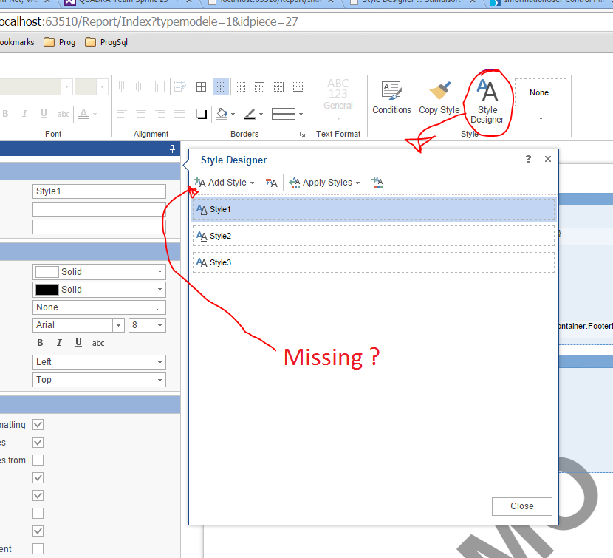Click the Style1 name input field
This screenshot has height=558, width=613.
coord(99,191)
